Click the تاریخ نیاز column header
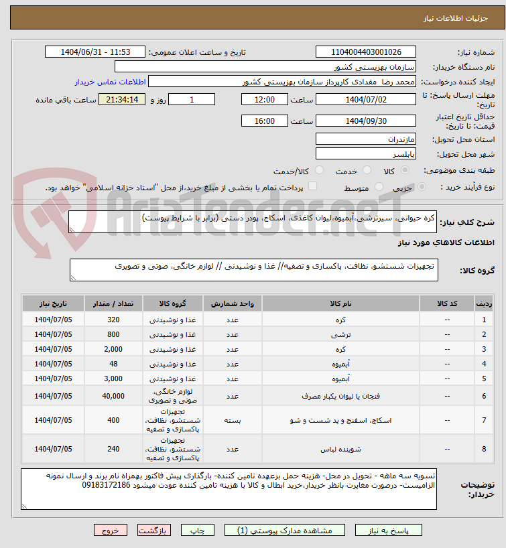 tap(53, 303)
